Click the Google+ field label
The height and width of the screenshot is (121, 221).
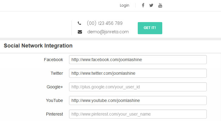(54, 87)
